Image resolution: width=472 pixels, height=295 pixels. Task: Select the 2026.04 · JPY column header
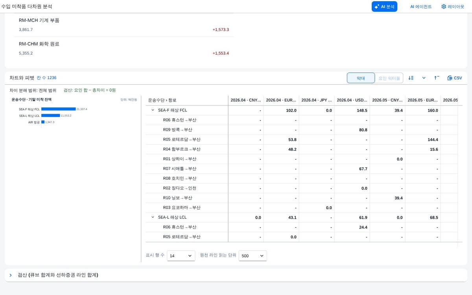(317, 100)
